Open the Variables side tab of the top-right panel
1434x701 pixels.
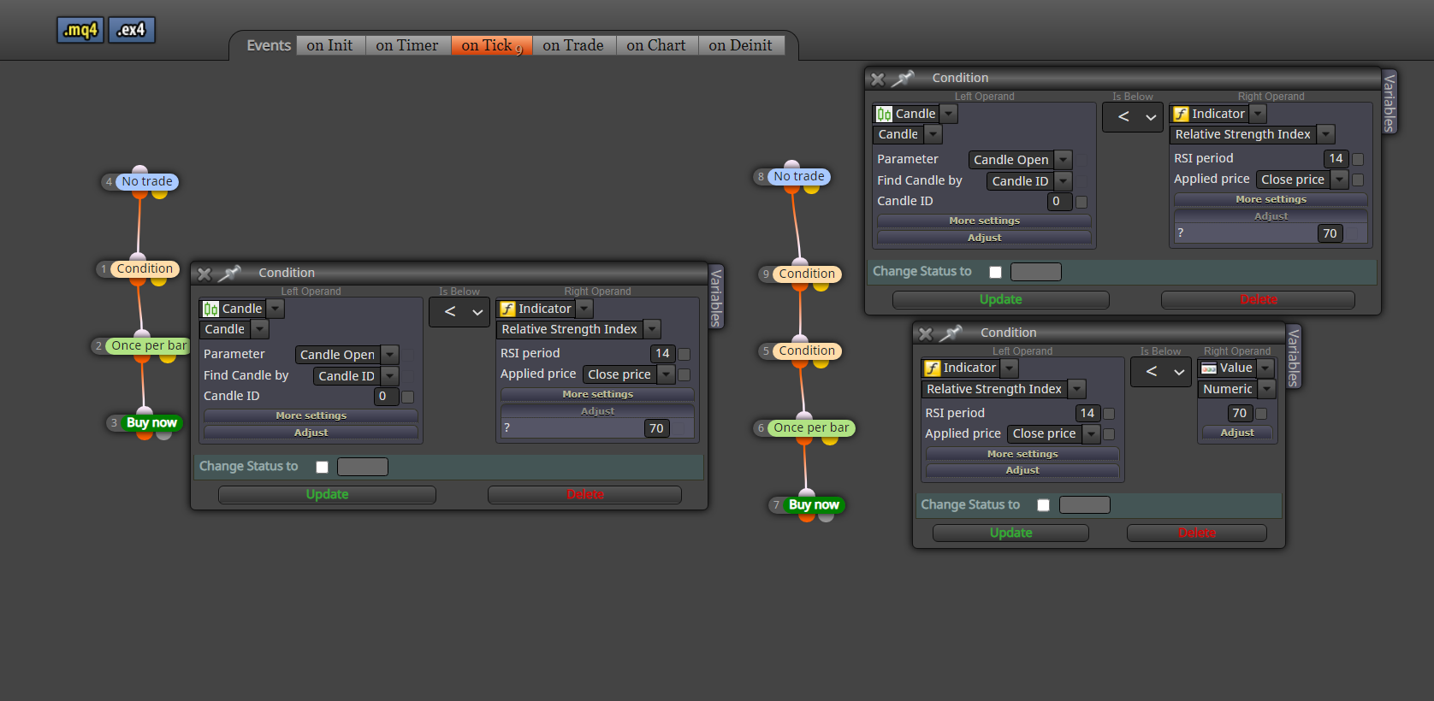coord(1390,102)
